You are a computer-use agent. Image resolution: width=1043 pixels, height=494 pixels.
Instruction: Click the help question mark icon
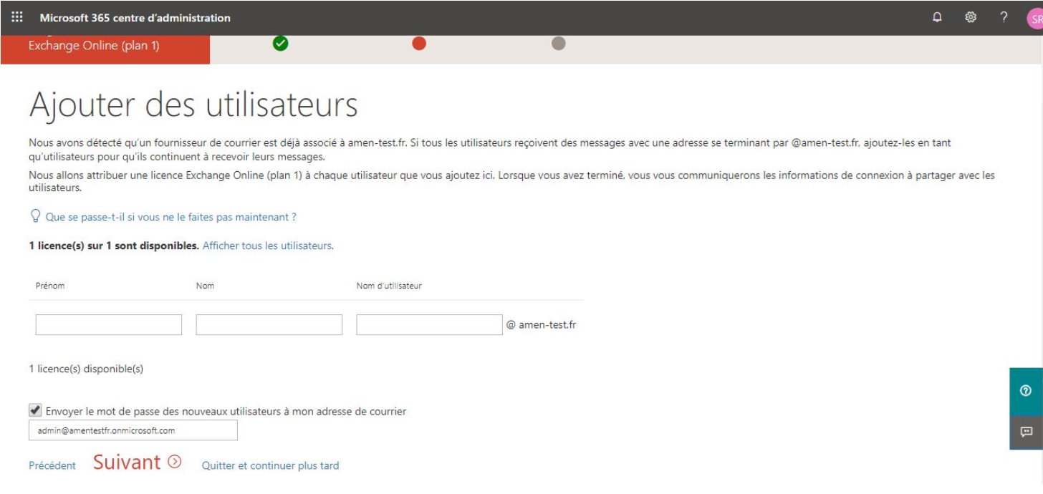[1004, 18]
